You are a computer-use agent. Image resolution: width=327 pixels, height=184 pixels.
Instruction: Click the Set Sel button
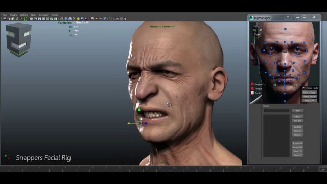pyautogui.click(x=297, y=121)
